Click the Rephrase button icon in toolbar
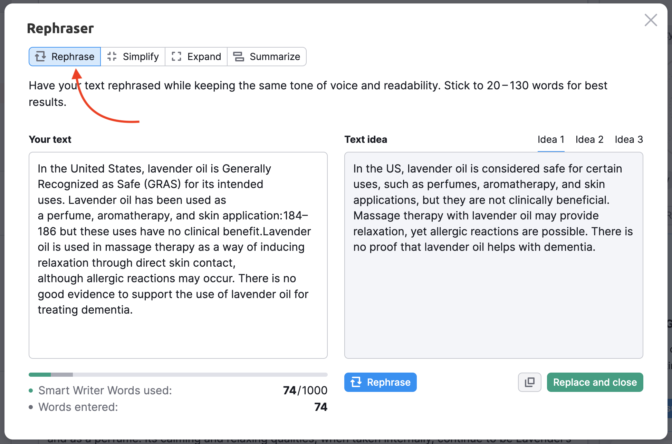This screenshot has width=672, height=444. coord(40,56)
